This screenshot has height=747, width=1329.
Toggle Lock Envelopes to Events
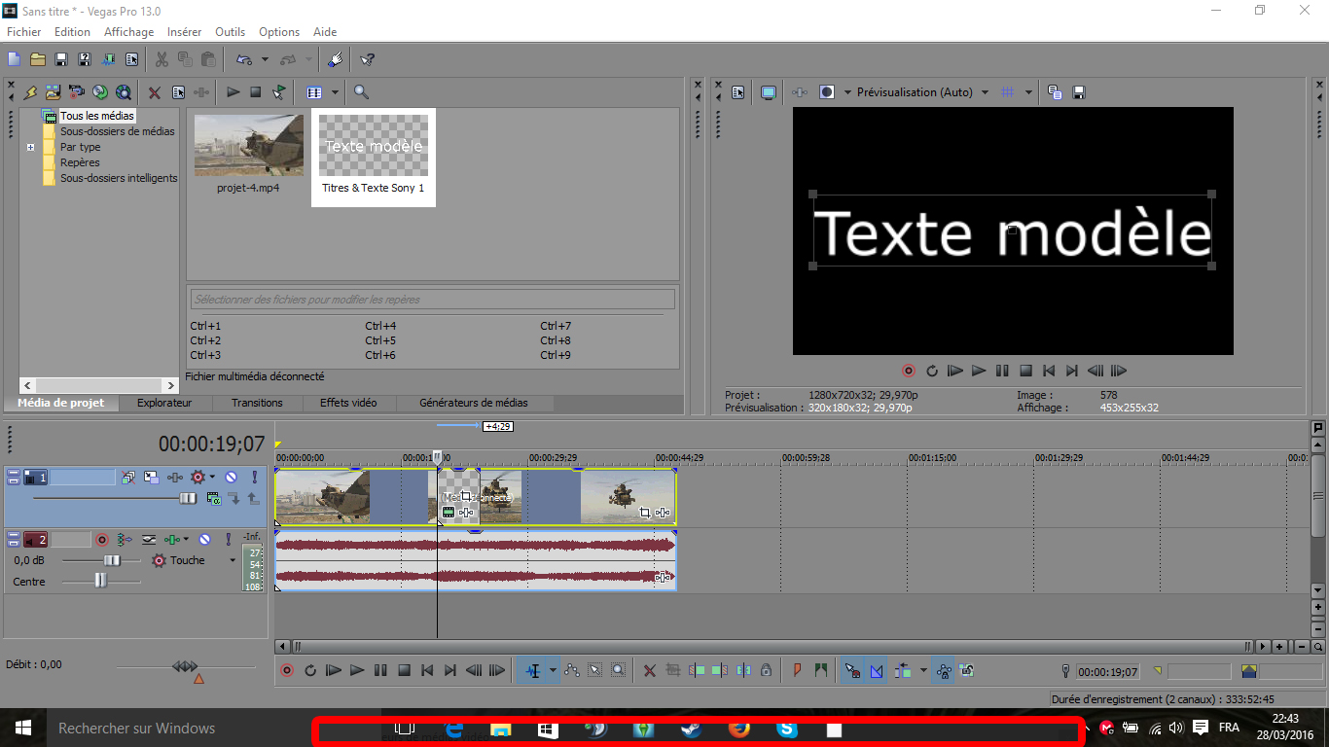coord(944,670)
